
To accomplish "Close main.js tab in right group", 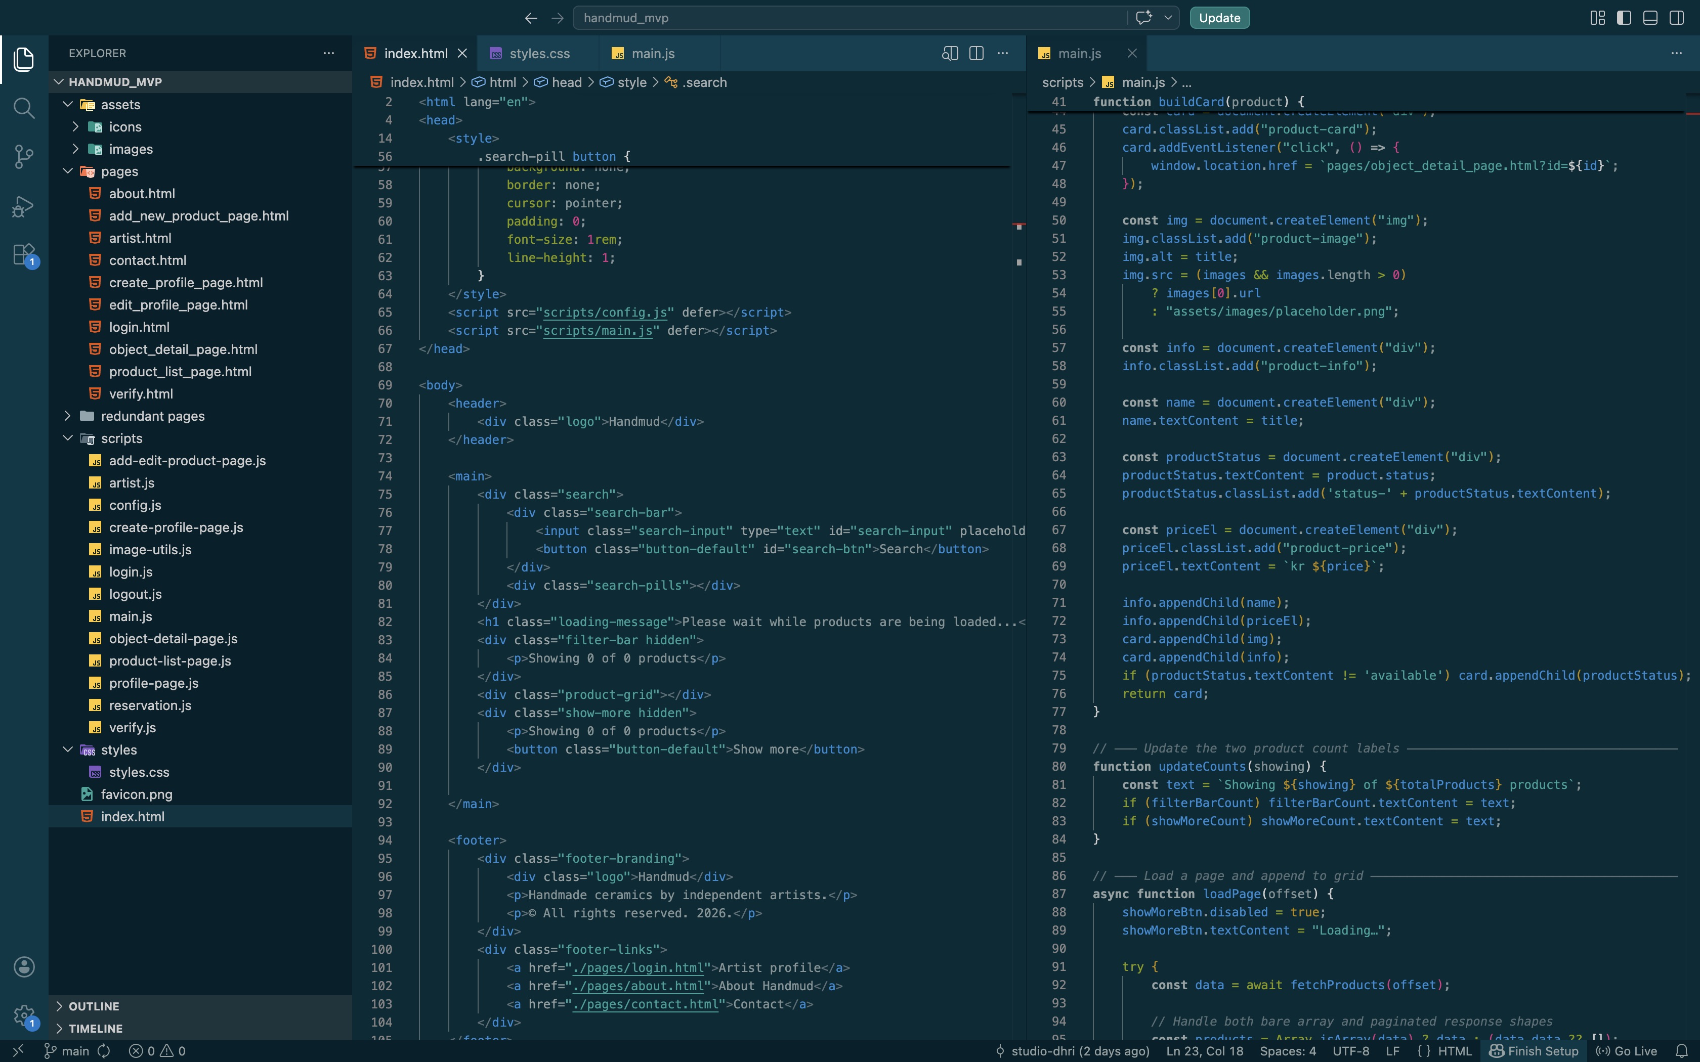I will pyautogui.click(x=1132, y=54).
